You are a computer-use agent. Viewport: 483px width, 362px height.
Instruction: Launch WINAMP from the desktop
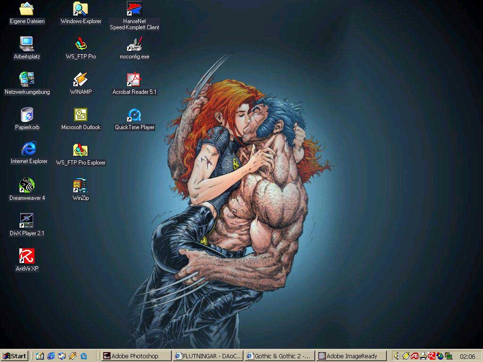[x=81, y=80]
